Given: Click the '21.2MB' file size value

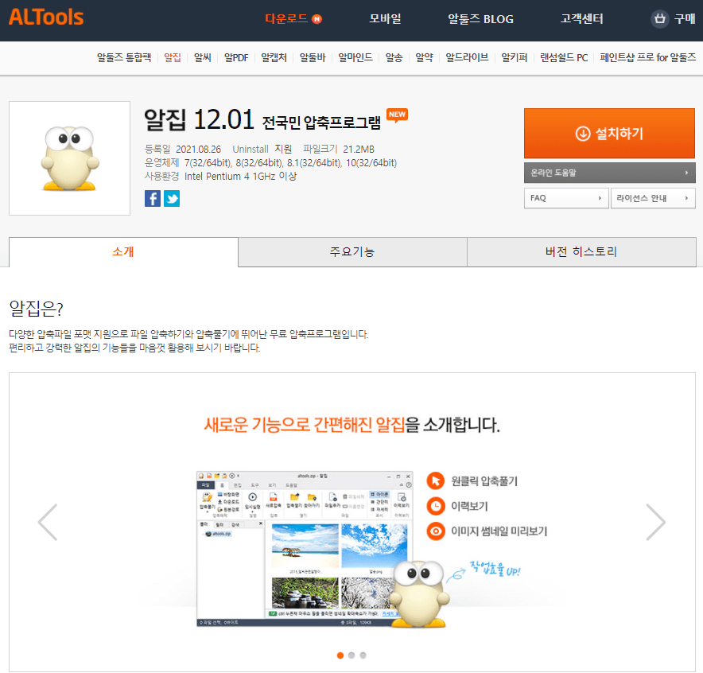Looking at the screenshot, I should (359, 150).
